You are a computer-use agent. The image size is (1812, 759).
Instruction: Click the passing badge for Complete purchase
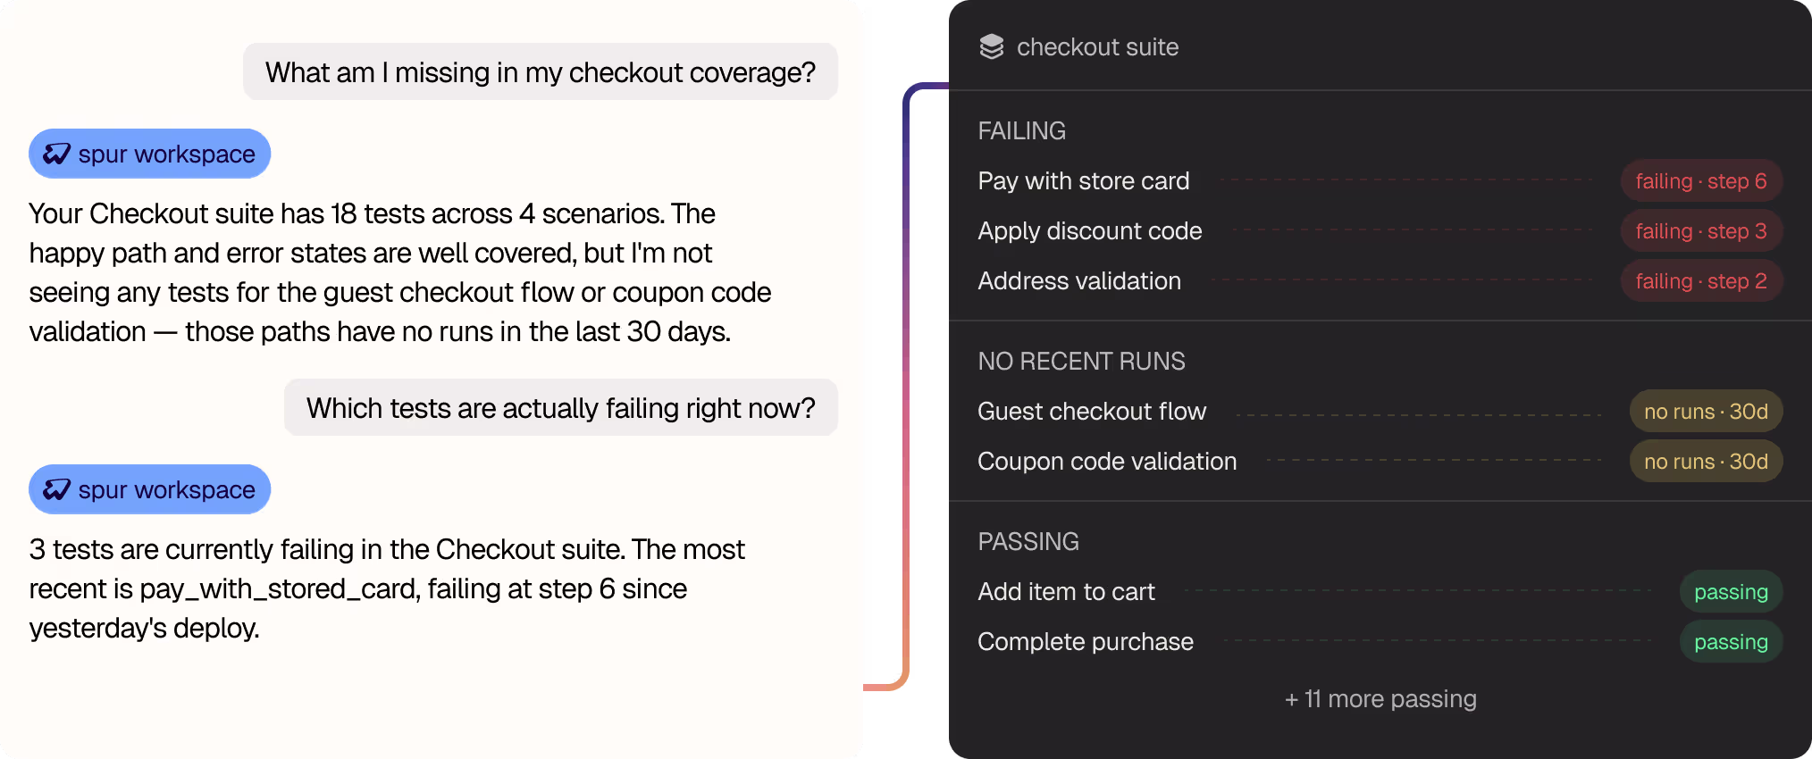click(1731, 641)
